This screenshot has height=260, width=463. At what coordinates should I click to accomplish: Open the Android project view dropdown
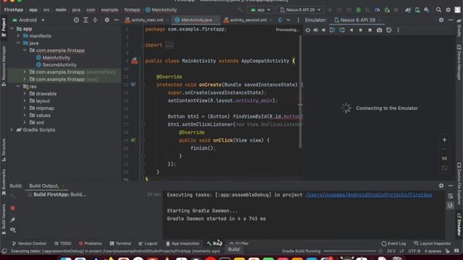point(29,20)
